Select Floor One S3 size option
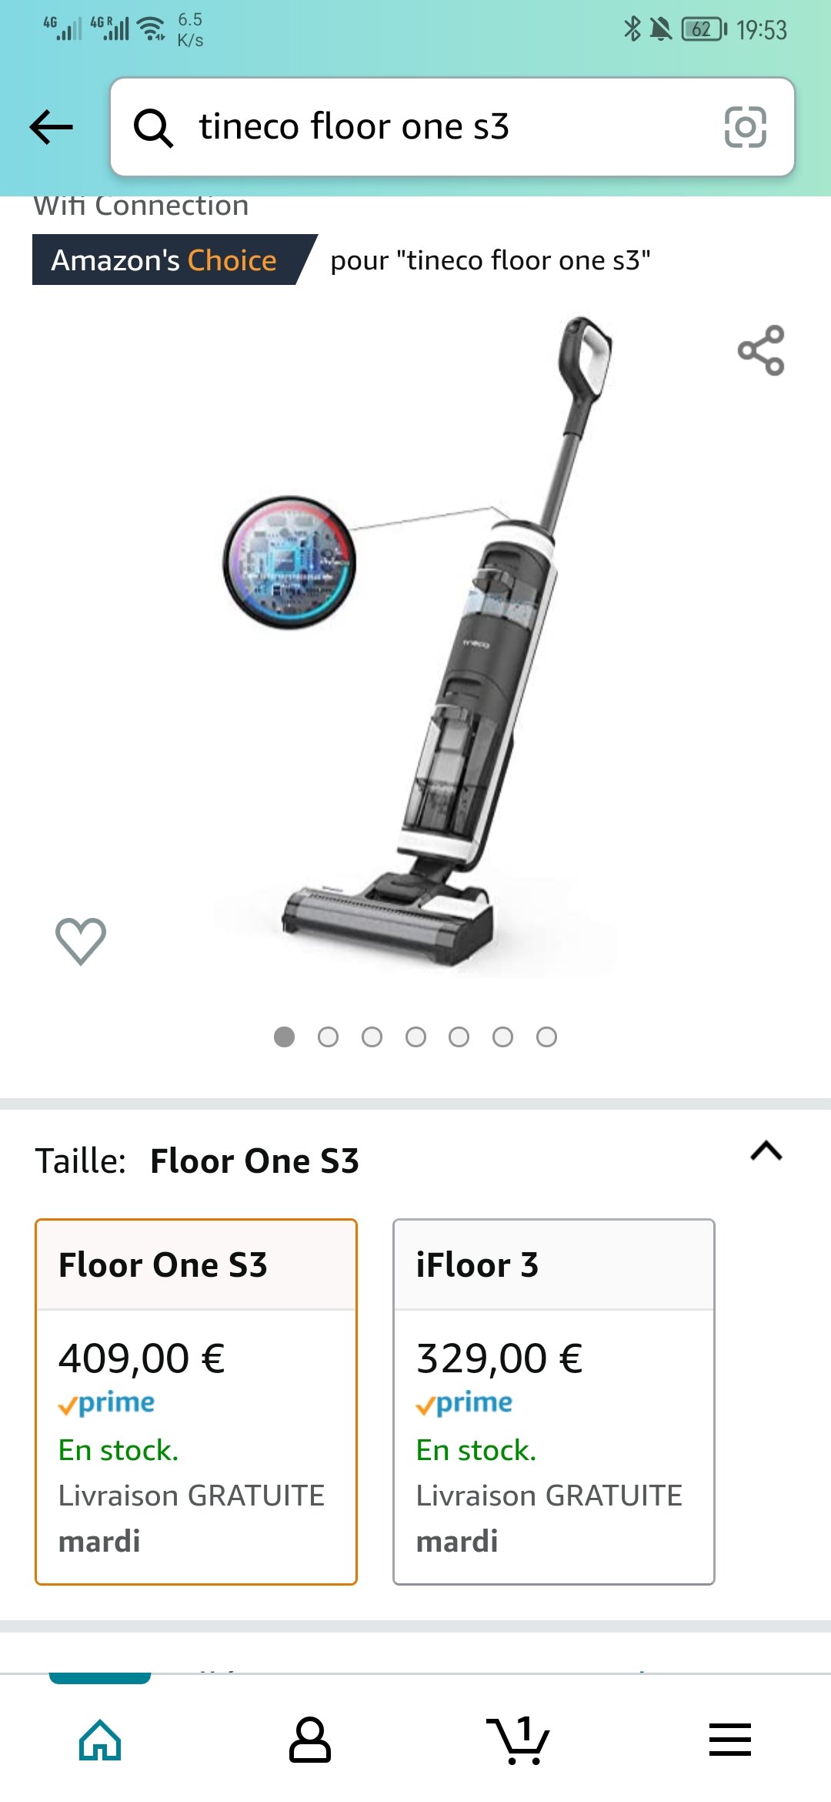 pyautogui.click(x=196, y=1402)
